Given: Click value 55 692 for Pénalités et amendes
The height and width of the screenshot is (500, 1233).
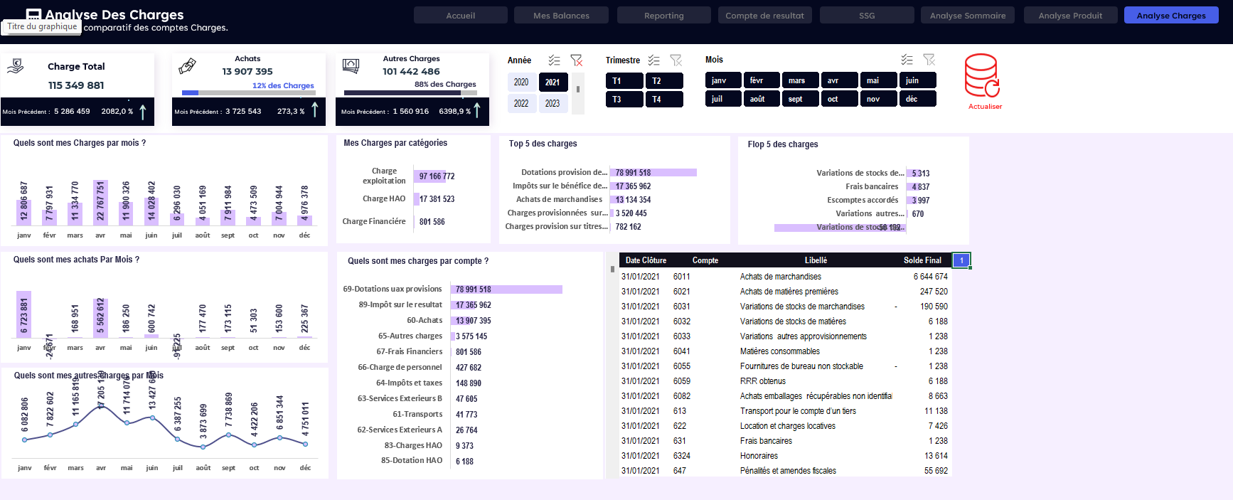Looking at the screenshot, I should 936,471.
